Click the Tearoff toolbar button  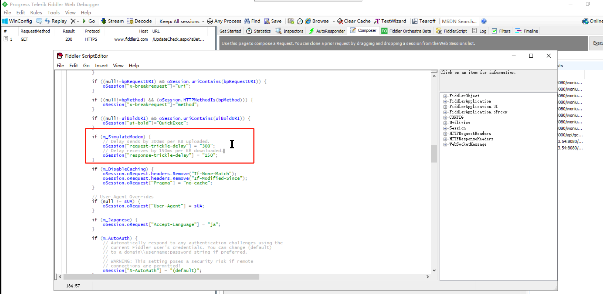point(424,21)
